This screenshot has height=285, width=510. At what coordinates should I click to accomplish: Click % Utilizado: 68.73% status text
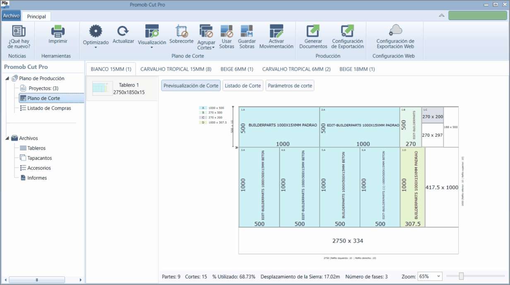click(x=234, y=277)
